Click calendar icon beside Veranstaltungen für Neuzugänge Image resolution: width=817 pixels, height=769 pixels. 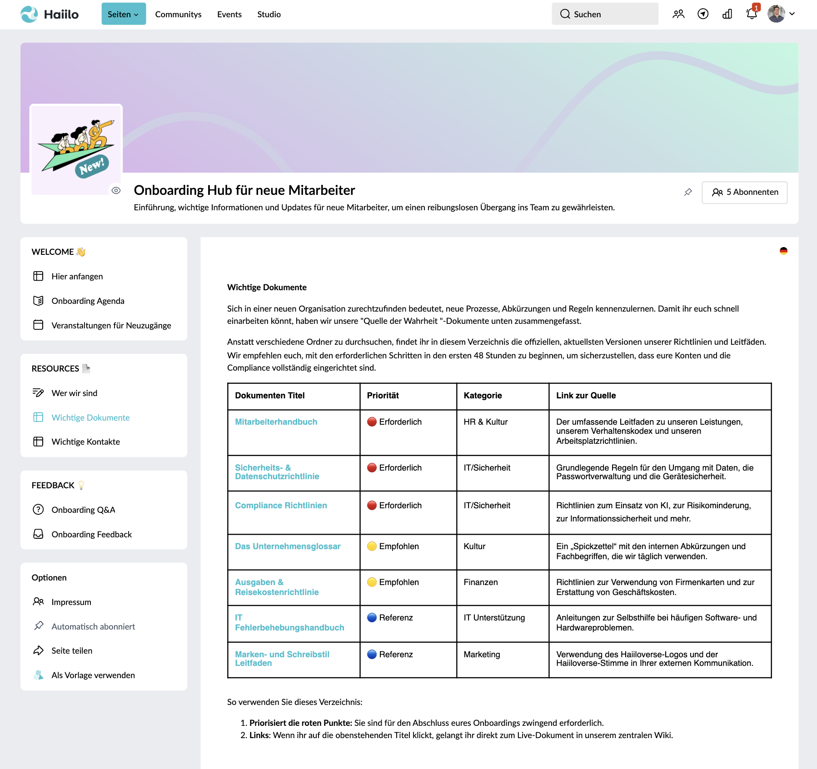38,325
